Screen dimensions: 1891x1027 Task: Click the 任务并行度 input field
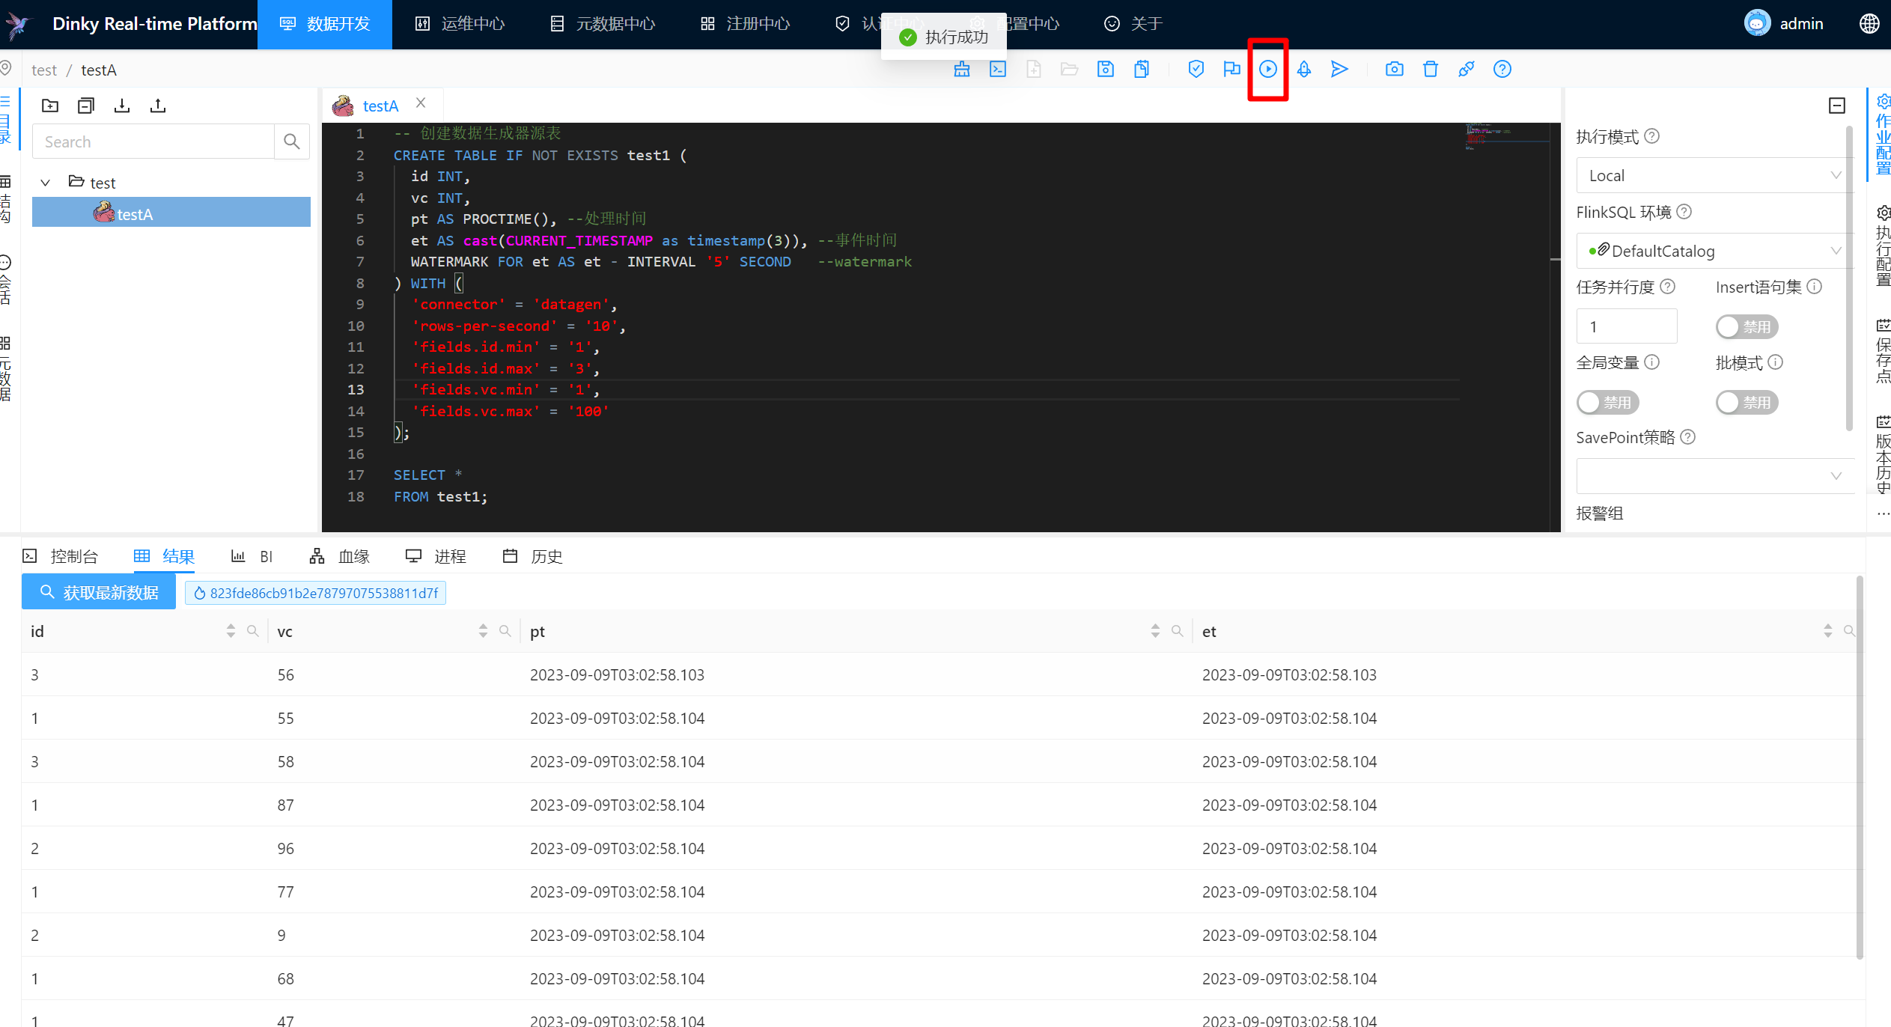tap(1627, 327)
